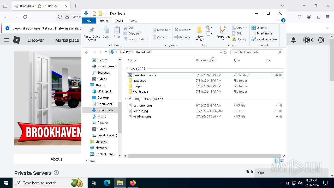Open Roblox settings gear

321,40
